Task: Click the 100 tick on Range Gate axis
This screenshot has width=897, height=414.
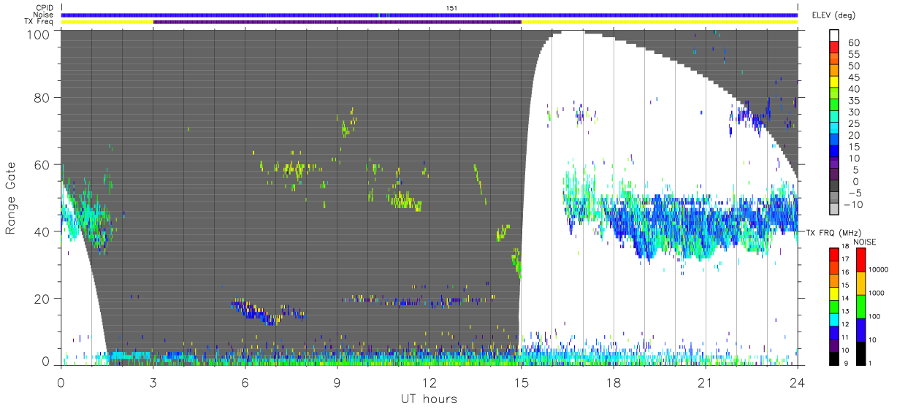Action: (38, 34)
